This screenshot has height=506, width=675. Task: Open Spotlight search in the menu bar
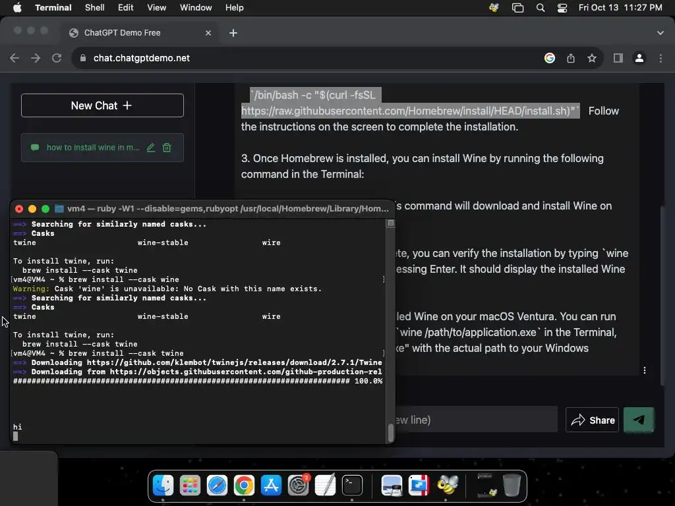(x=541, y=8)
